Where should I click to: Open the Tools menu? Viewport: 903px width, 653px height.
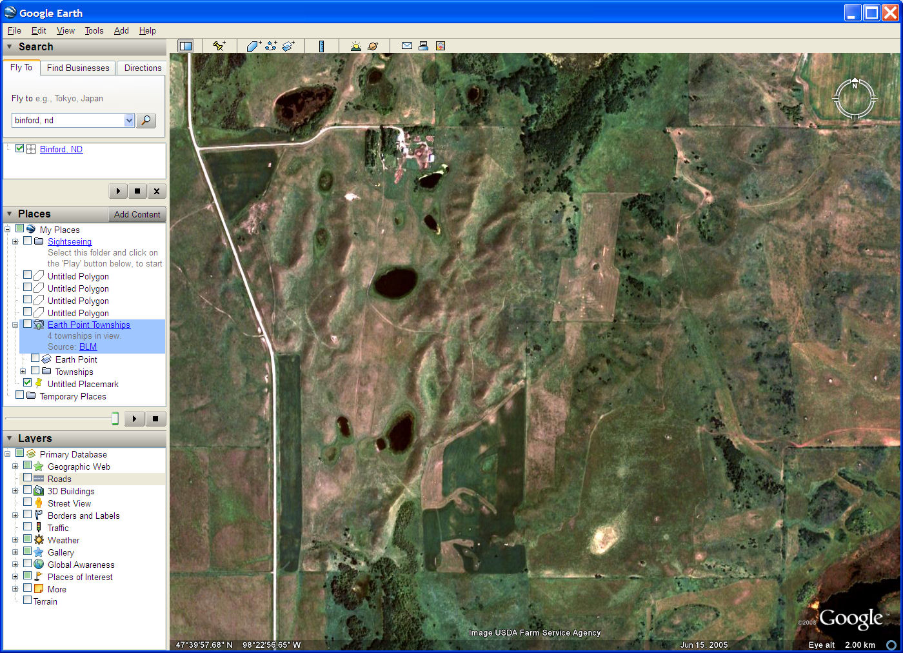point(94,30)
